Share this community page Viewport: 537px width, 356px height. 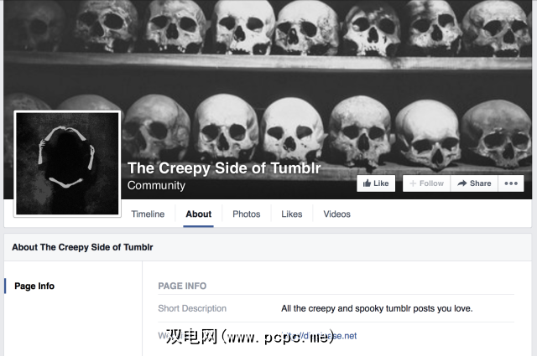click(474, 183)
